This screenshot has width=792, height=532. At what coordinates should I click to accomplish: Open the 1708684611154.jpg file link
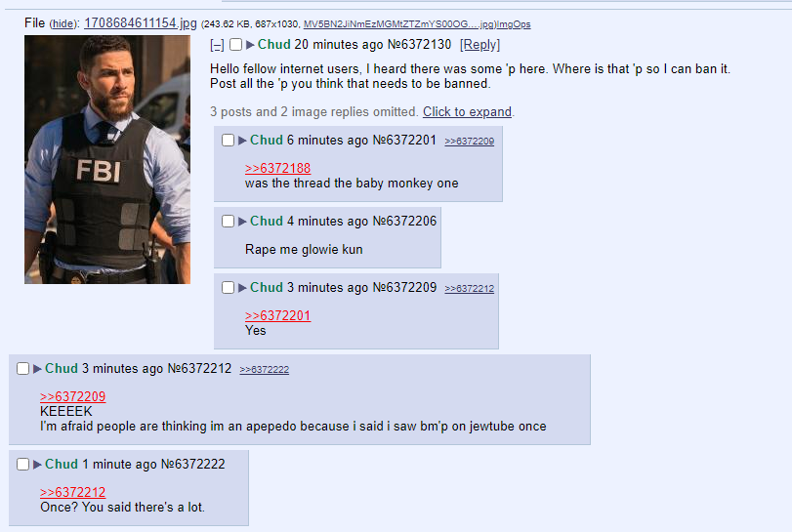point(141,23)
